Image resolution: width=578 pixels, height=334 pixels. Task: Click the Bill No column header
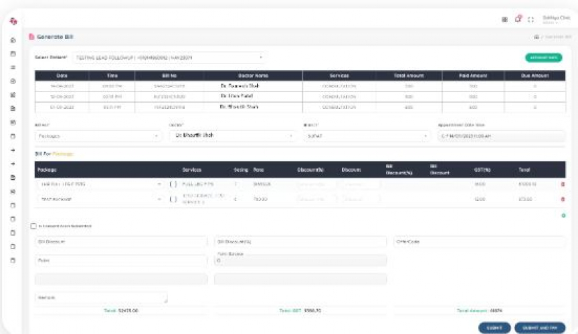pos(169,75)
